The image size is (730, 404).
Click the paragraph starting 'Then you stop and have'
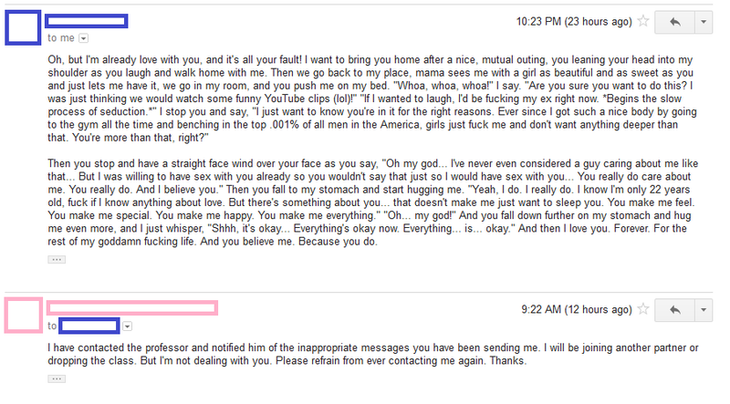[x=373, y=202]
